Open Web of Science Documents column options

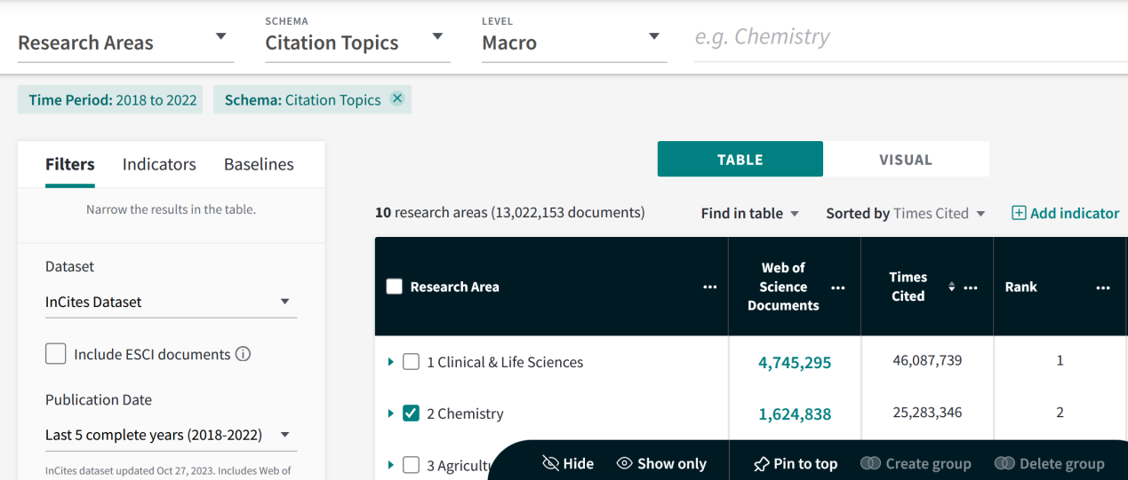coord(837,287)
